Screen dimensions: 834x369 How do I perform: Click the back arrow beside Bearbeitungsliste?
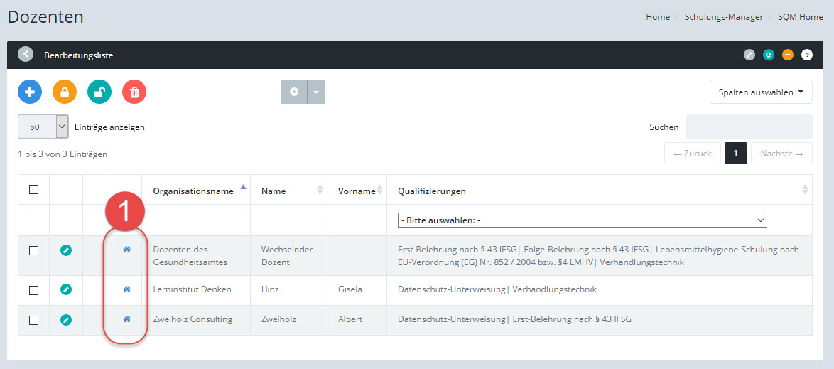click(26, 55)
